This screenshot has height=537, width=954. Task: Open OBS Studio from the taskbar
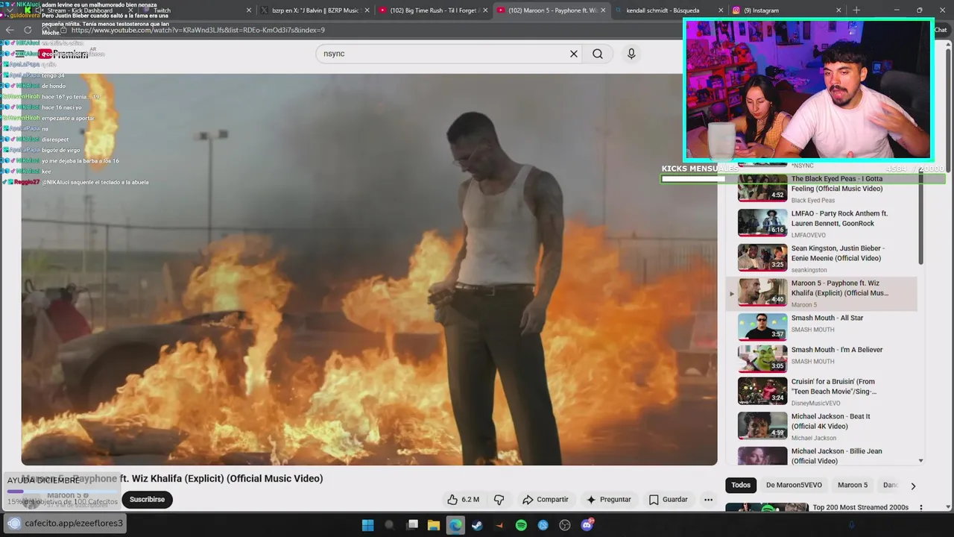pos(565,525)
